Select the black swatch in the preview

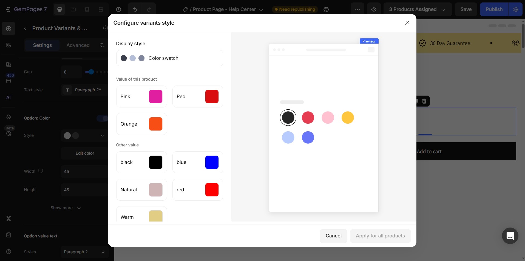pyautogui.click(x=288, y=117)
